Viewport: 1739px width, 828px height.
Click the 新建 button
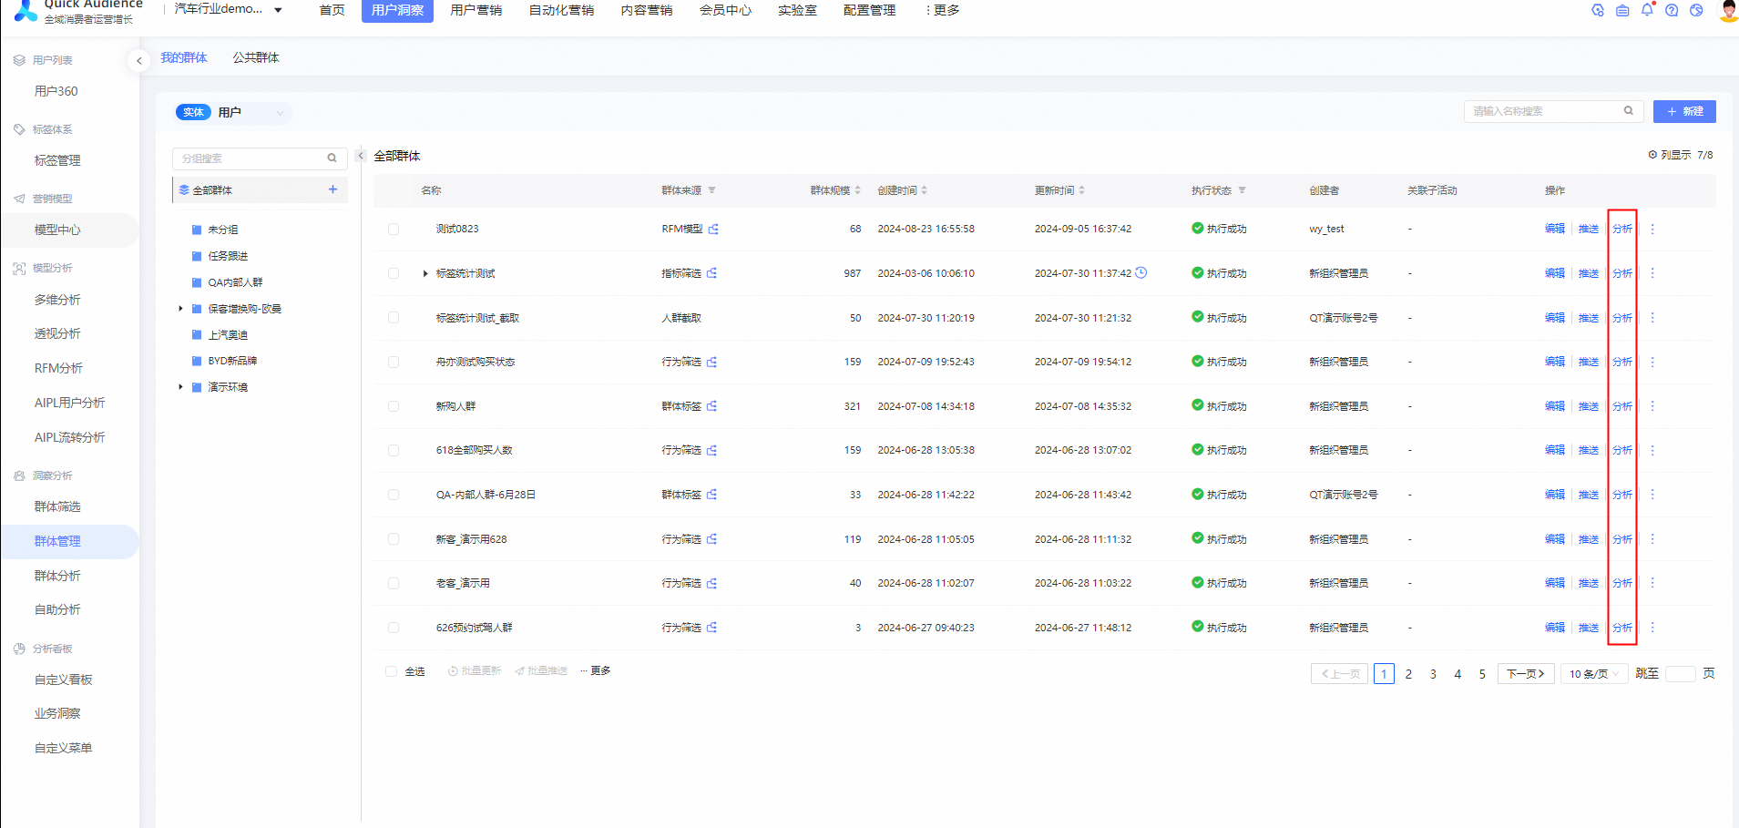1684,111
